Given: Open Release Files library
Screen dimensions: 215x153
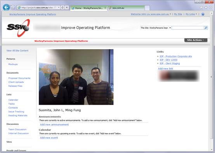Looking at the screenshot, I should (x=15, y=86).
